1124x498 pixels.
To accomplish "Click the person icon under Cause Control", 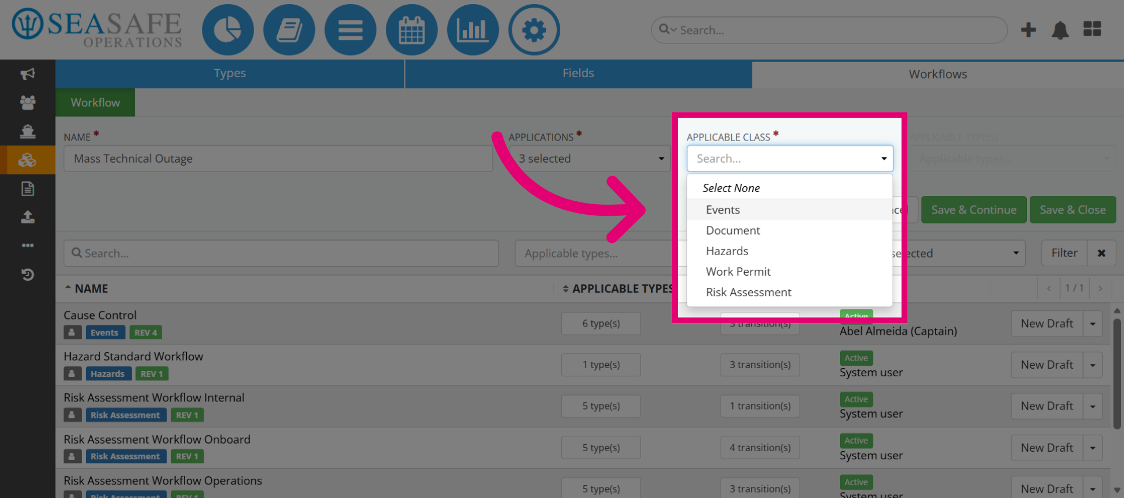I will (x=72, y=332).
